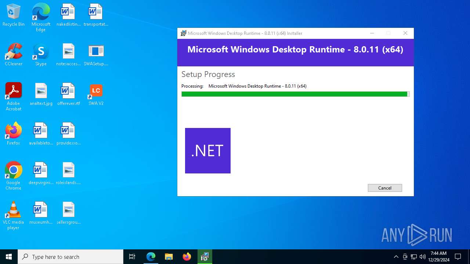Click the green setup progress bar
Screen dimensions: 470x264
295,94
